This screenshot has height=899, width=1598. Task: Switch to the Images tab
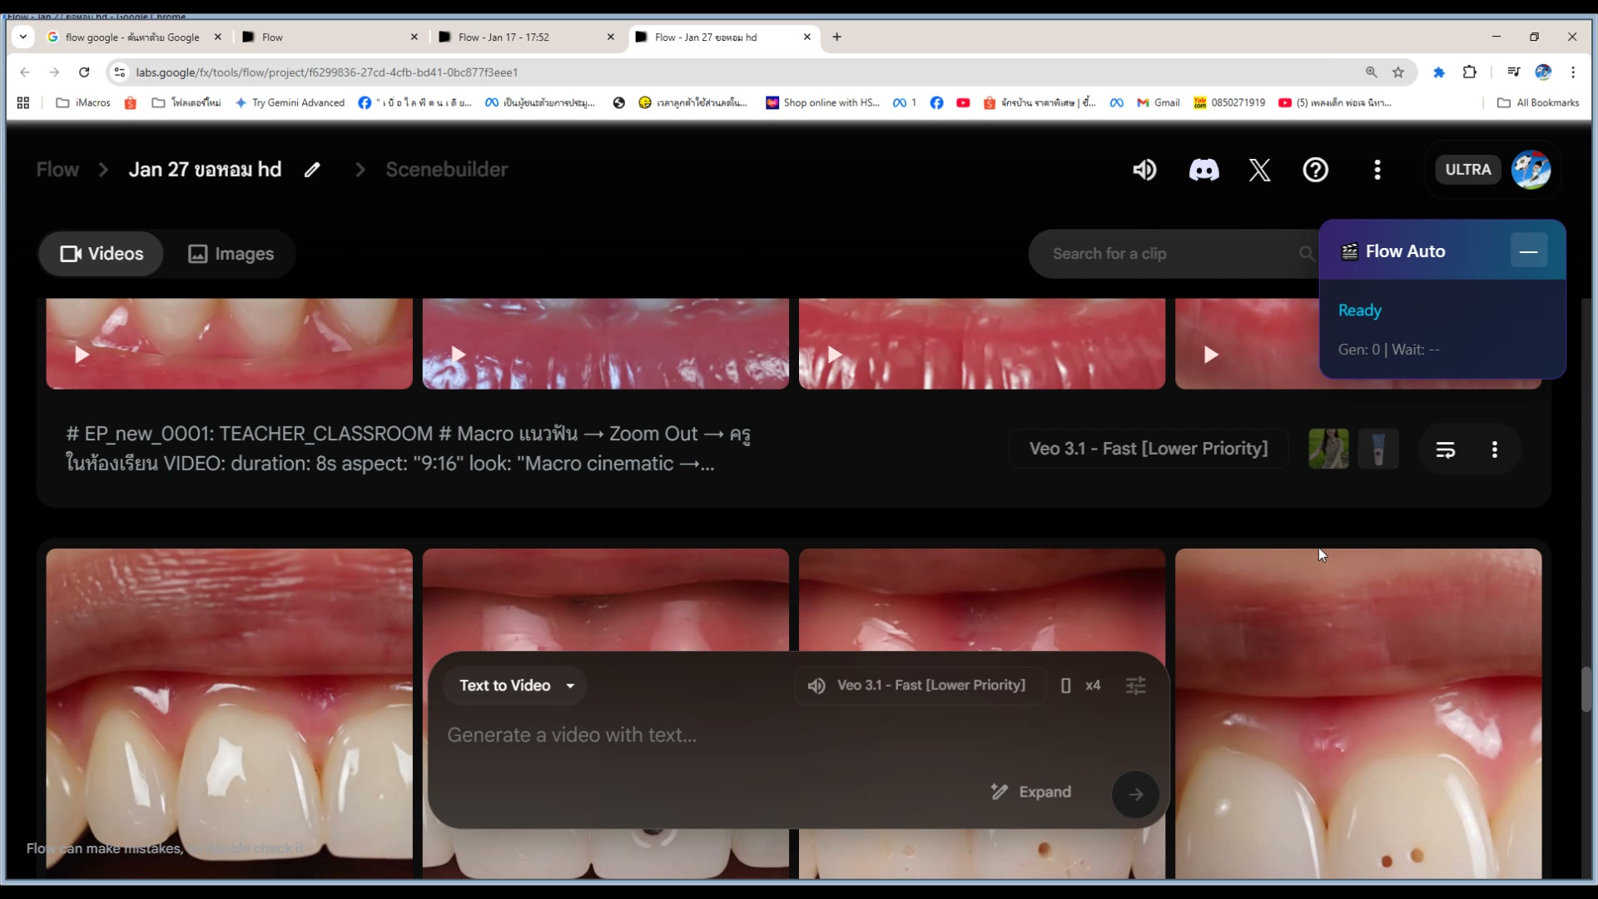[231, 254]
